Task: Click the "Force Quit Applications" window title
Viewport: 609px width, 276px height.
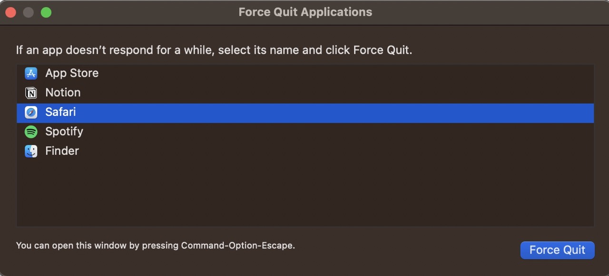Action: click(x=305, y=12)
